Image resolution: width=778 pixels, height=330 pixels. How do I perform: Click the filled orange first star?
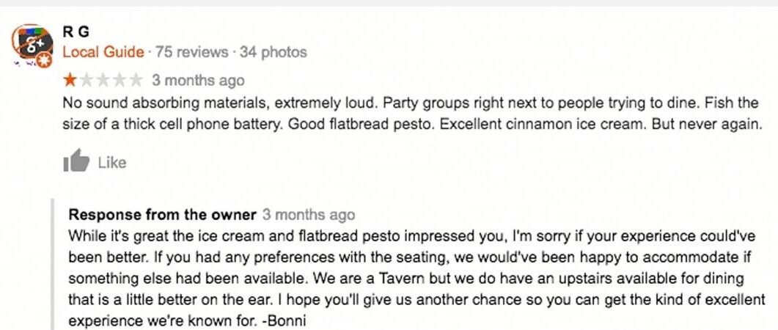tap(70, 79)
